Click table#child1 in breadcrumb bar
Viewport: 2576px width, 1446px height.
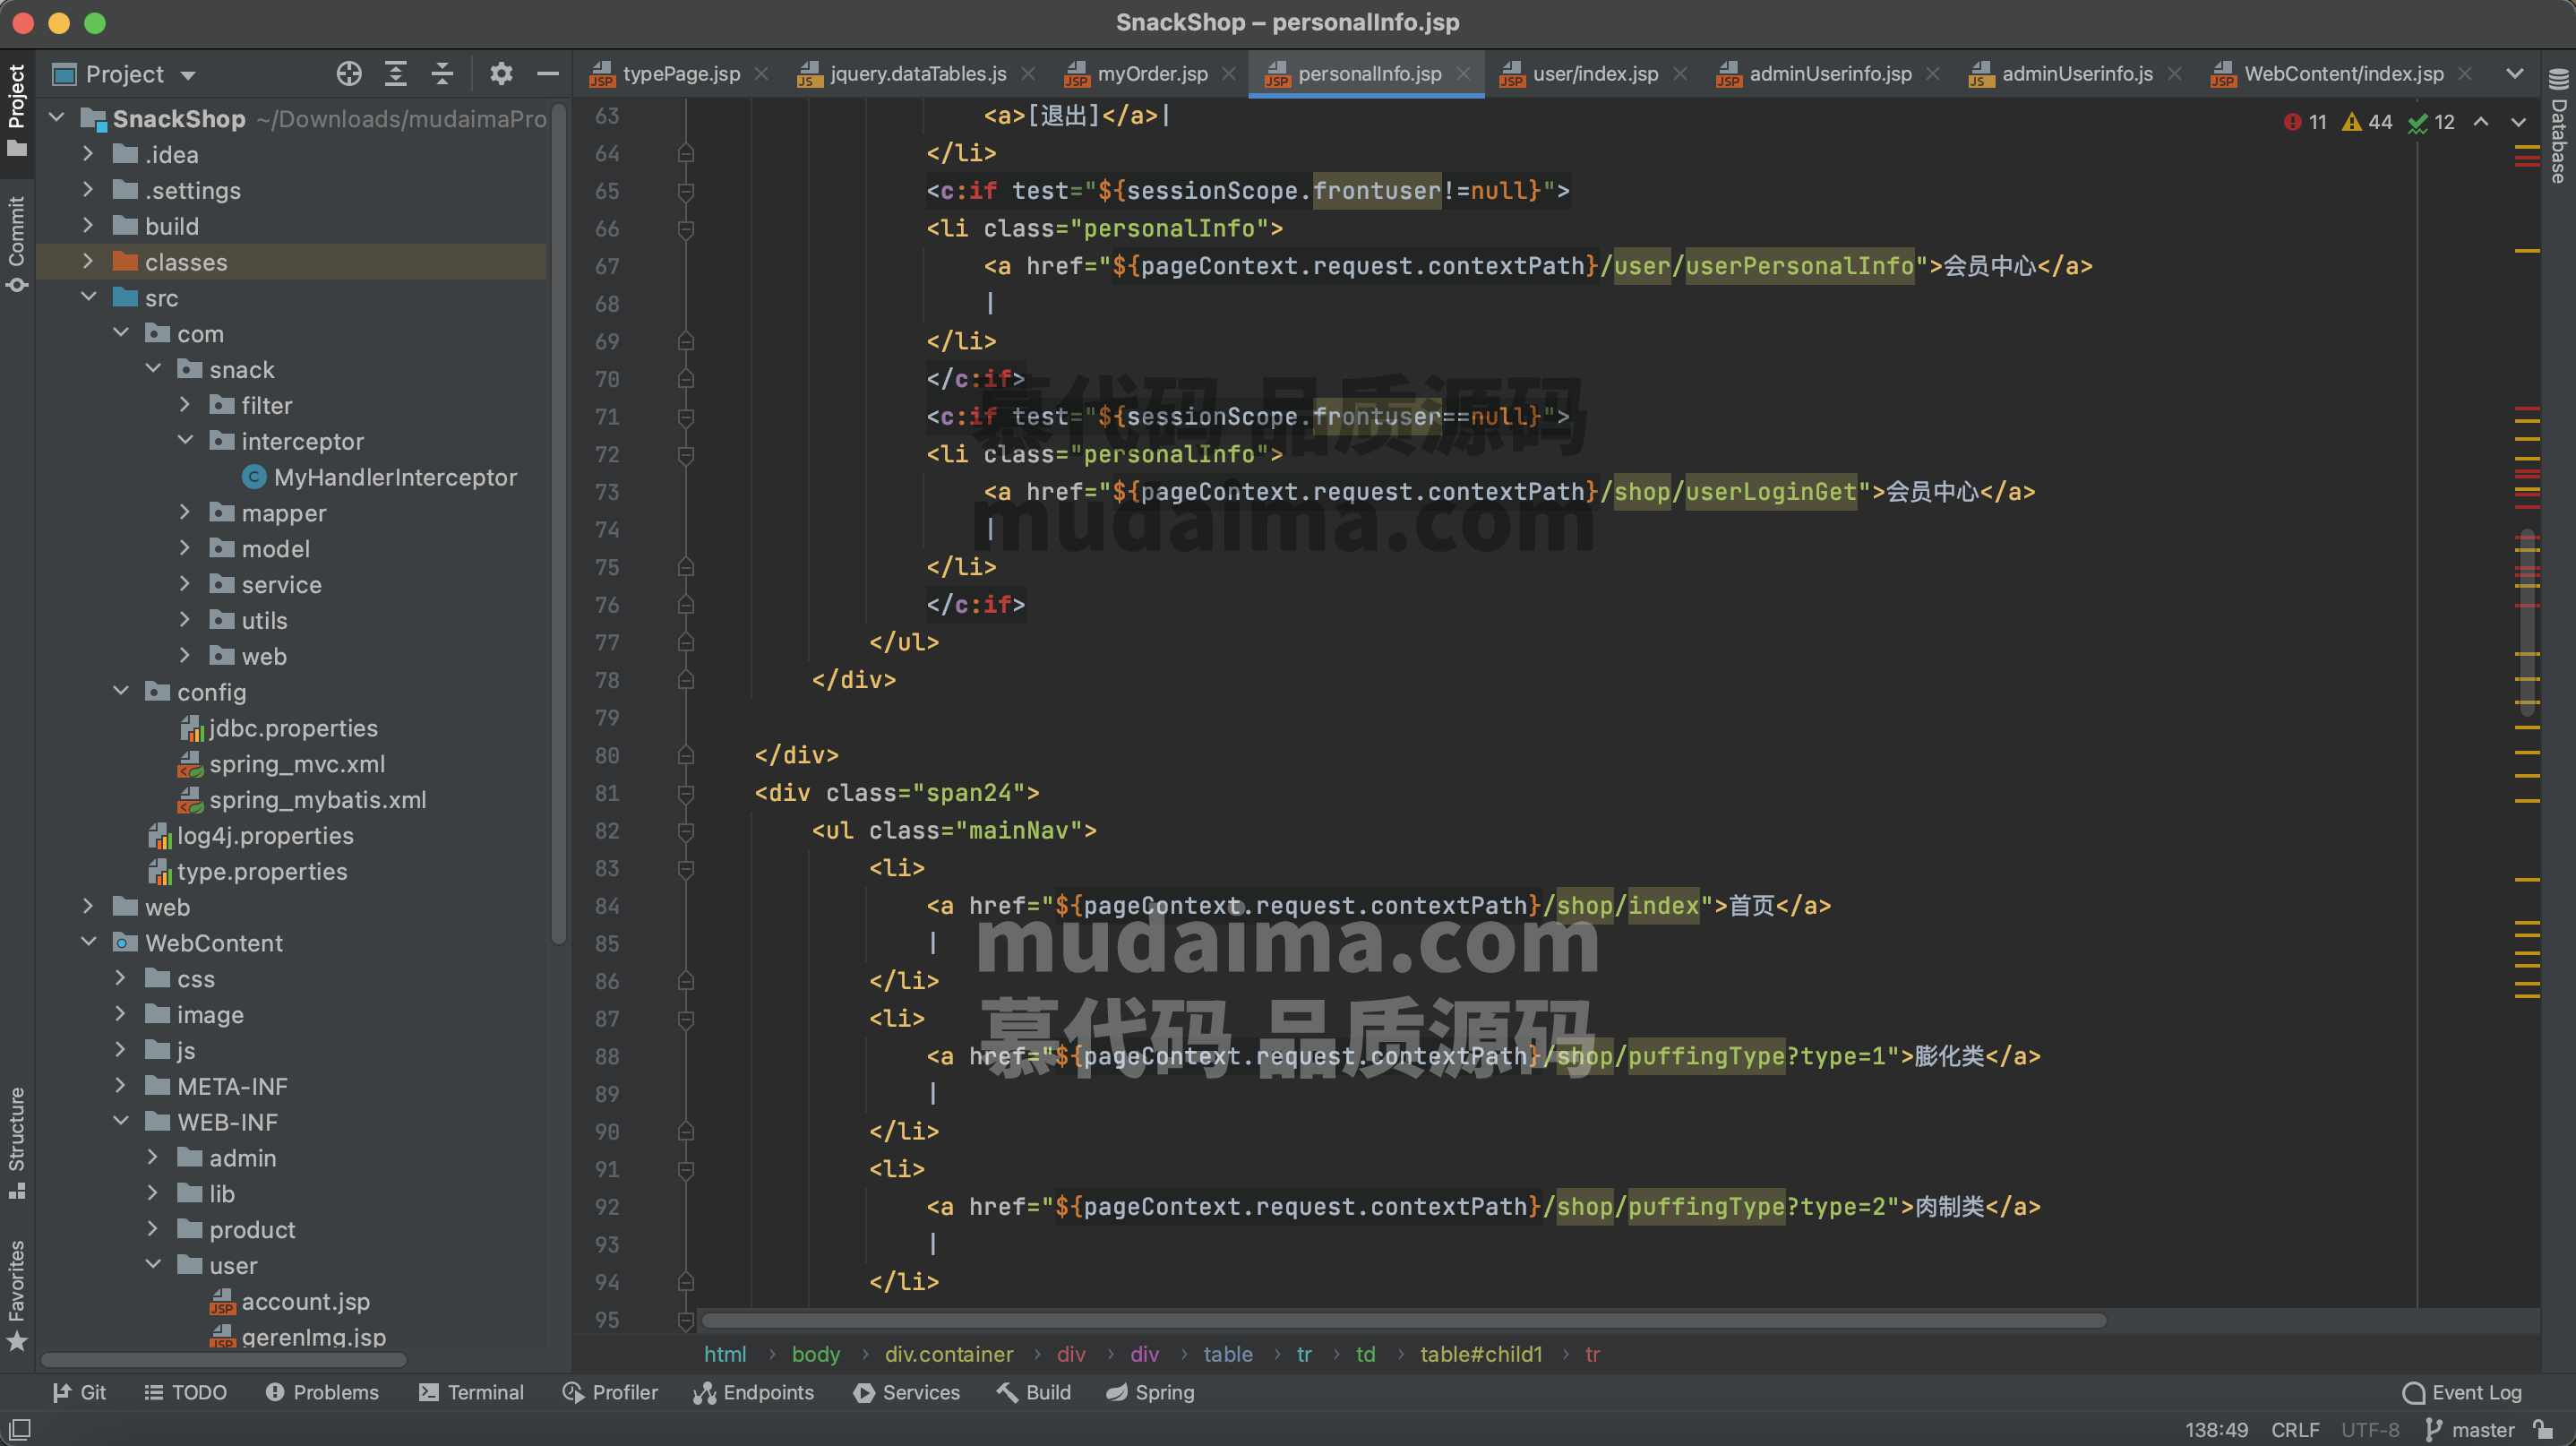point(1481,1354)
